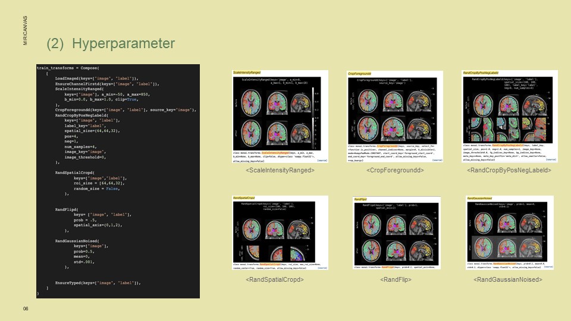Click the CropForegroundd code line
This screenshot has height=321, width=571.
point(126,110)
